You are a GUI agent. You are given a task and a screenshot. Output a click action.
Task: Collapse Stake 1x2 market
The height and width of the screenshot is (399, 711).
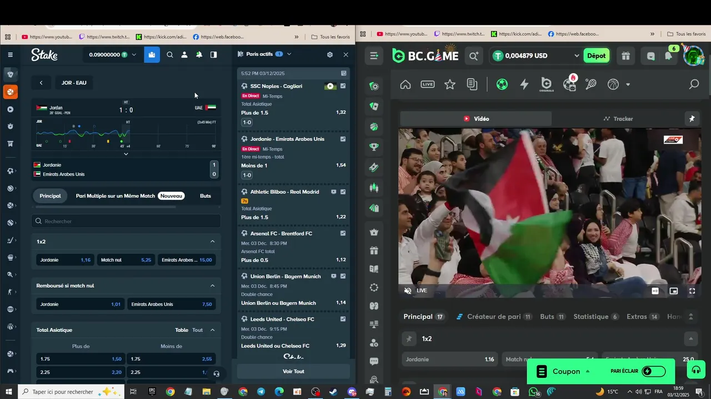[212, 242]
